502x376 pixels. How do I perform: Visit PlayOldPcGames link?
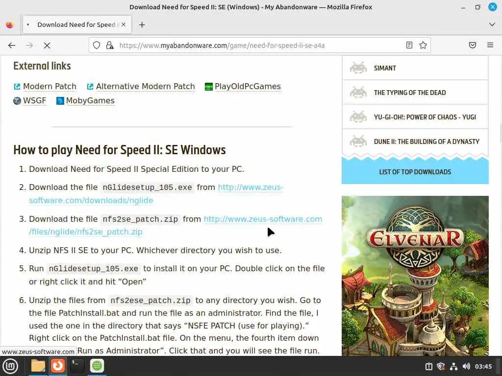[248, 86]
